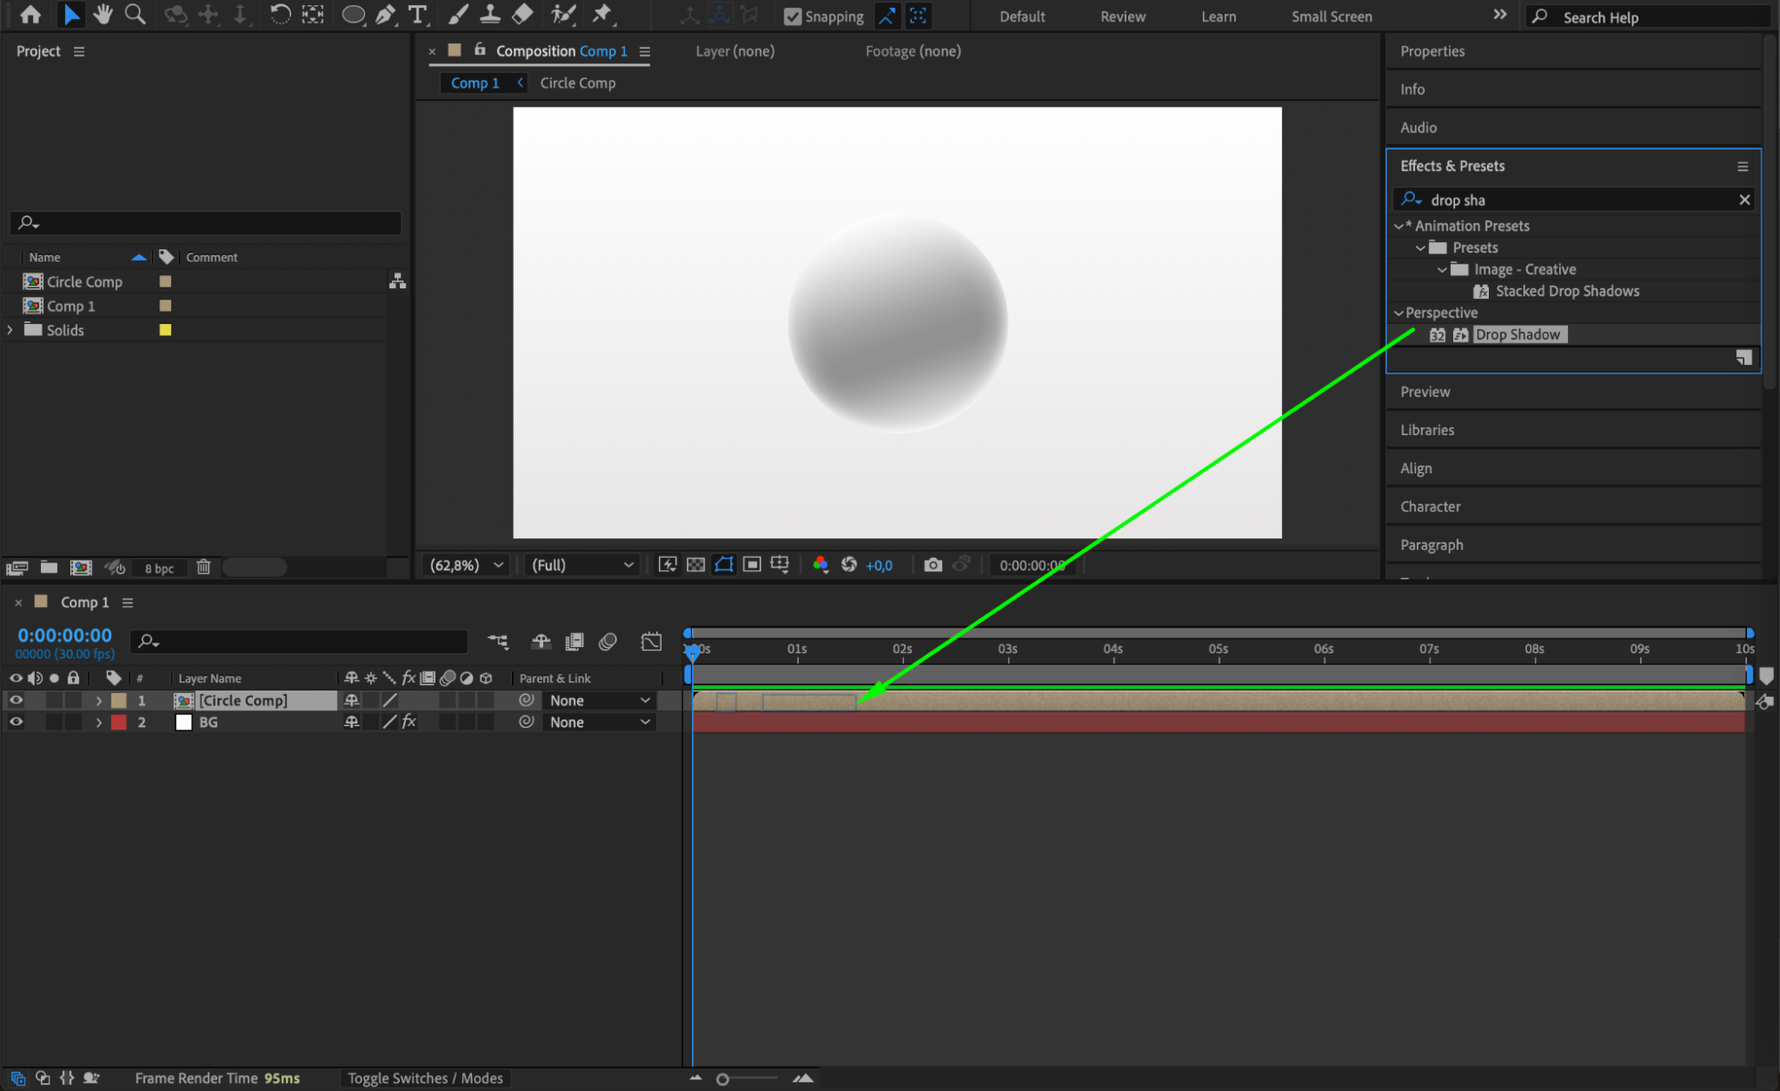The height and width of the screenshot is (1091, 1780).
Task: Hide the Circle Comp layer eye
Action: pyautogui.click(x=16, y=700)
